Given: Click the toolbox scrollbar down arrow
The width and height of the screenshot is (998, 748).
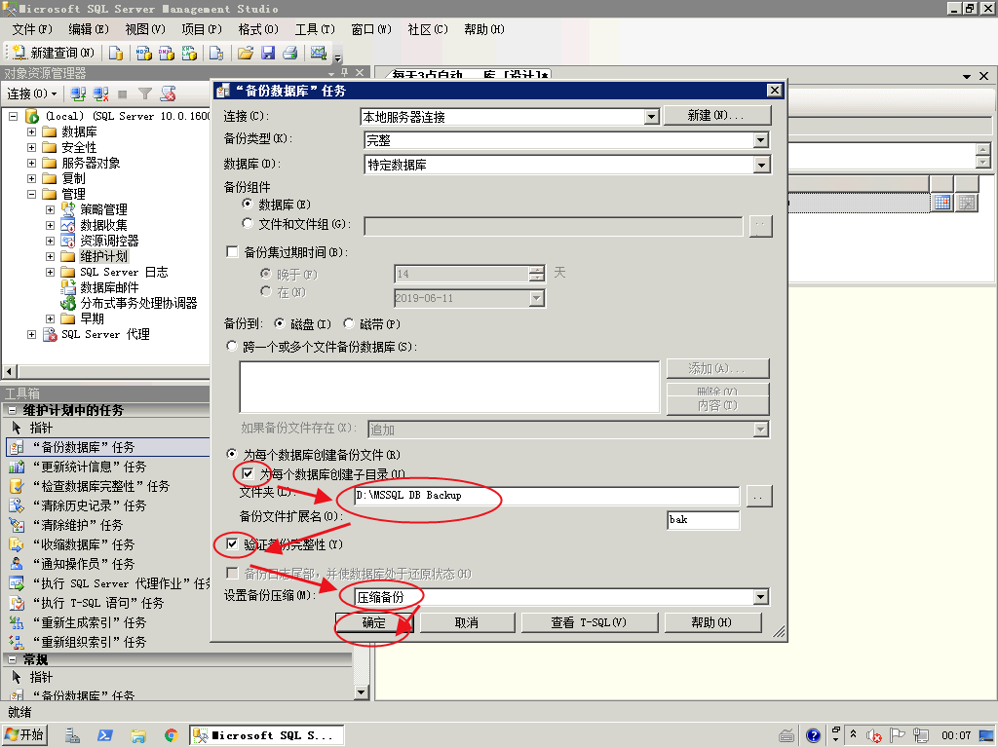Looking at the screenshot, I should coord(362,692).
